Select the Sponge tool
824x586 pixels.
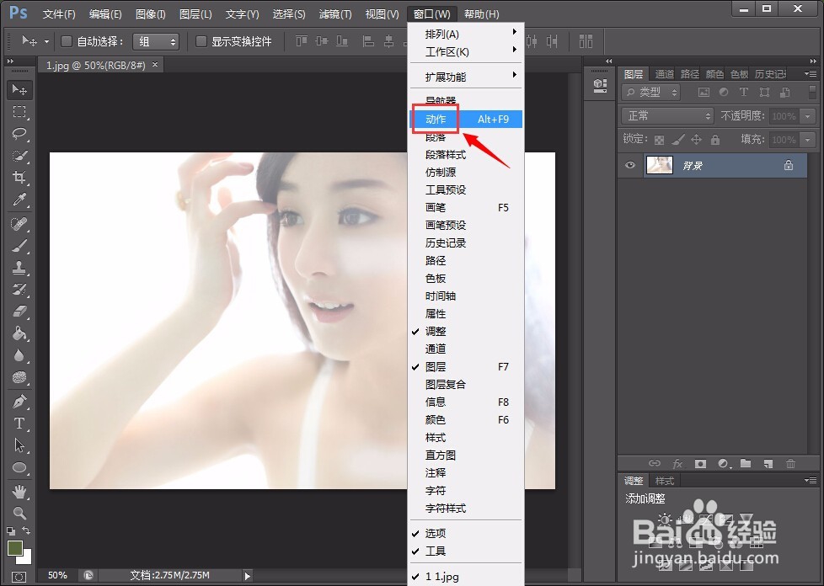click(x=19, y=377)
